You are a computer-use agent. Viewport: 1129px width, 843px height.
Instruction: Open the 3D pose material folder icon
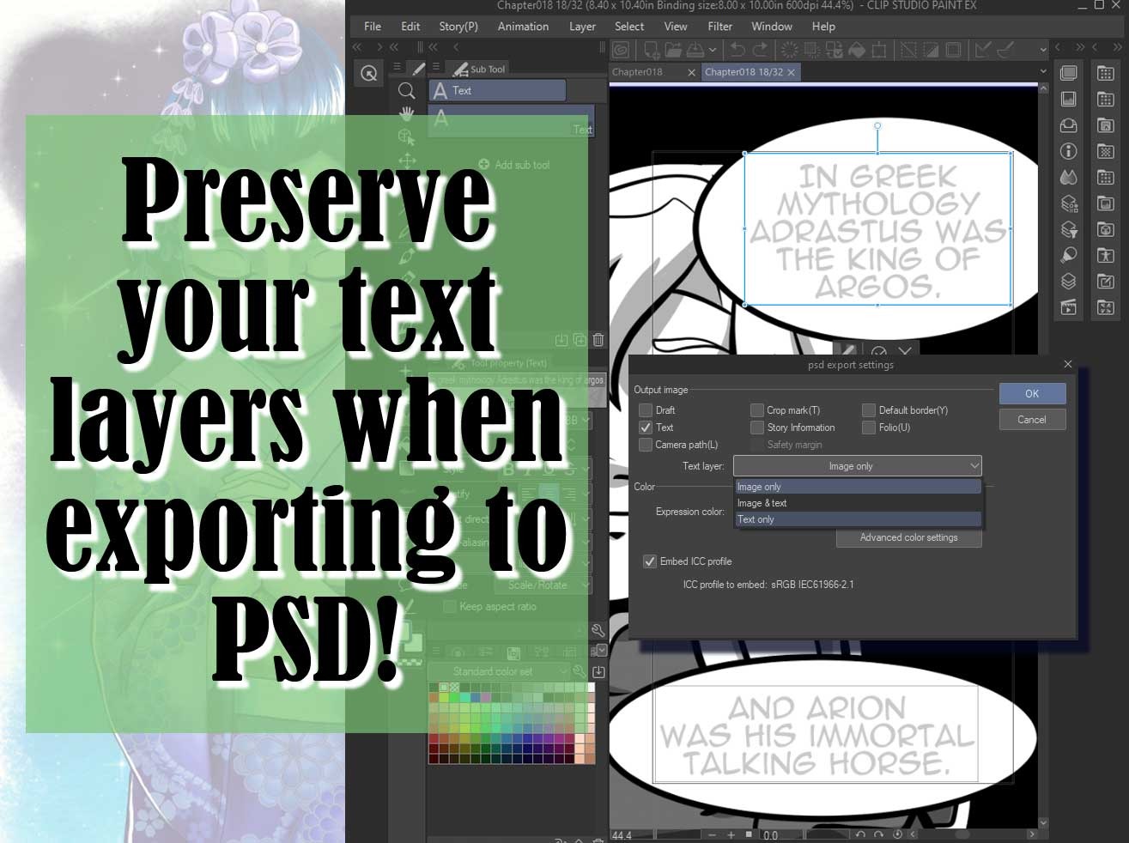[1106, 255]
